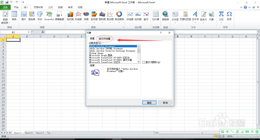Minimize the ribbon with the caret icon
Viewport: 260px width, 140px height.
tap(241, 7)
